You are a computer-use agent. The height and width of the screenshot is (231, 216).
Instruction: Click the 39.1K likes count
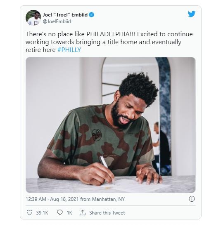[x=42, y=213]
